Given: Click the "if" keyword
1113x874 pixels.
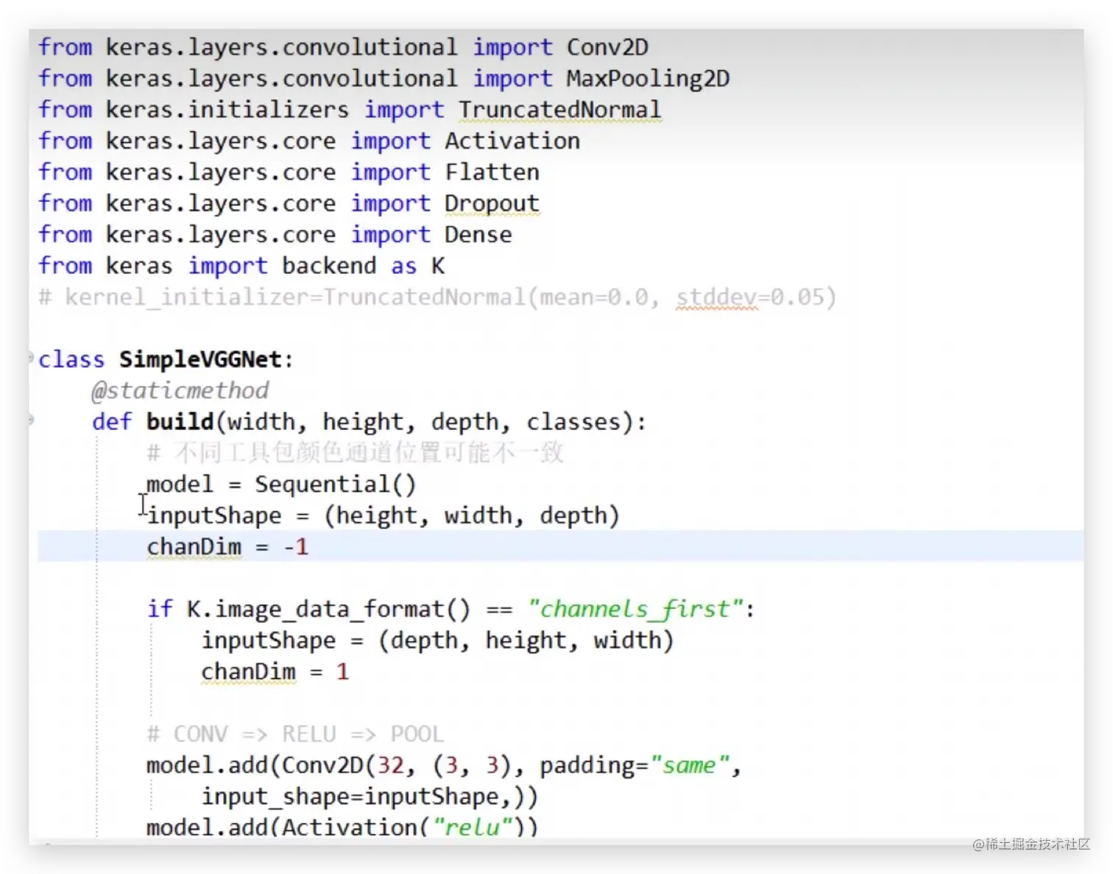Looking at the screenshot, I should coord(160,609).
